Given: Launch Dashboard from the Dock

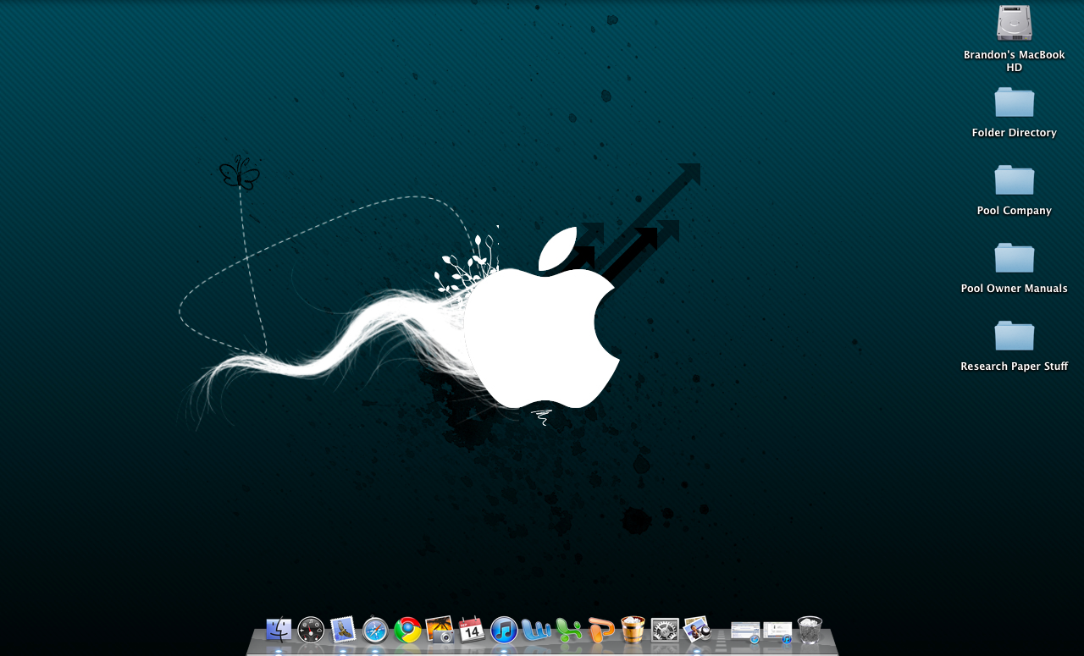Looking at the screenshot, I should (311, 630).
